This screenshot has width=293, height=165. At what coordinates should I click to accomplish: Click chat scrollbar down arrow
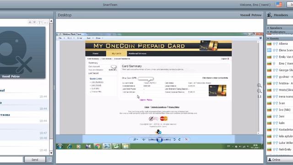tap(51, 153)
